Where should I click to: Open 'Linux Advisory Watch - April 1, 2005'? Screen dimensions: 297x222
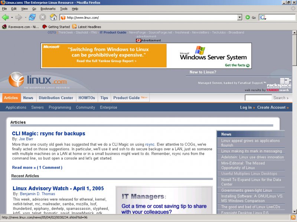point(58,188)
